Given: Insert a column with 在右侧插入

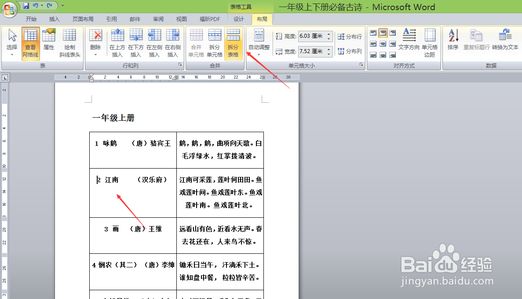Looking at the screenshot, I should coord(173,43).
